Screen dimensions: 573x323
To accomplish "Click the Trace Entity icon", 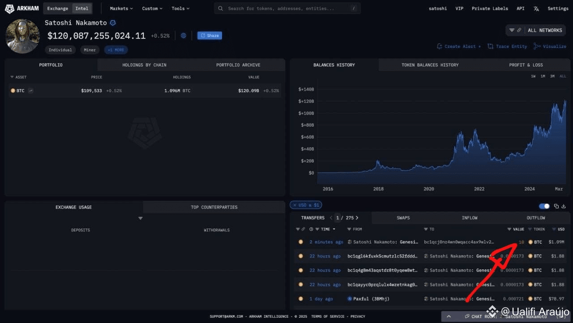I will click(x=491, y=47).
